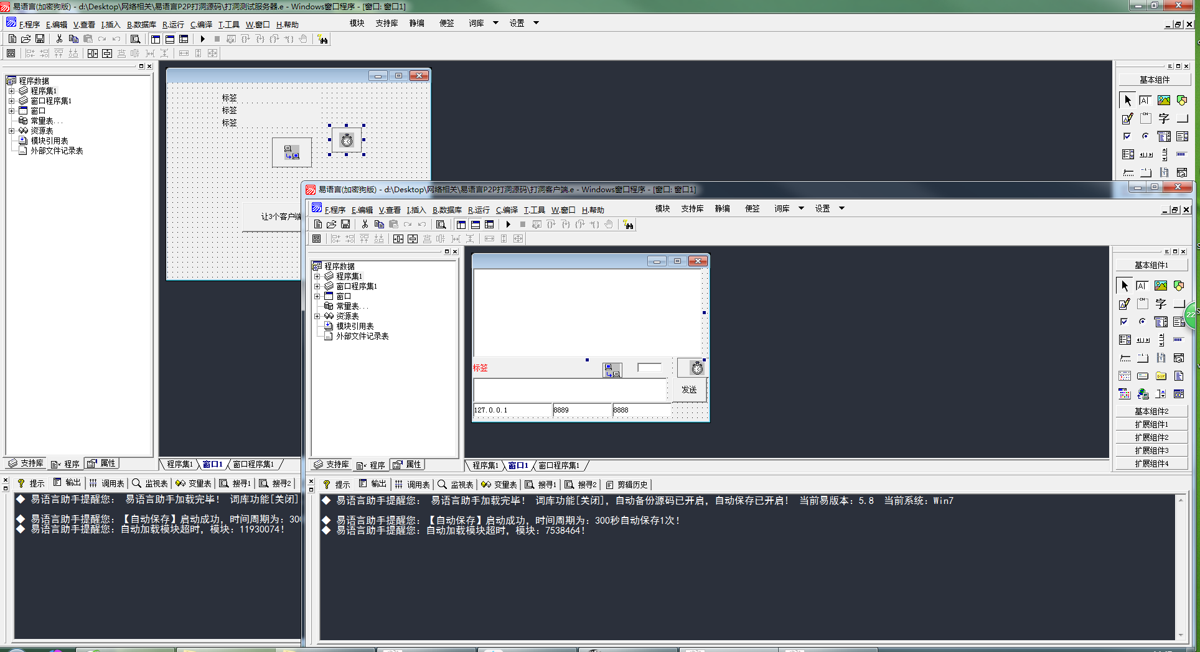Click the Open file icon in client window toolbar

click(x=332, y=225)
